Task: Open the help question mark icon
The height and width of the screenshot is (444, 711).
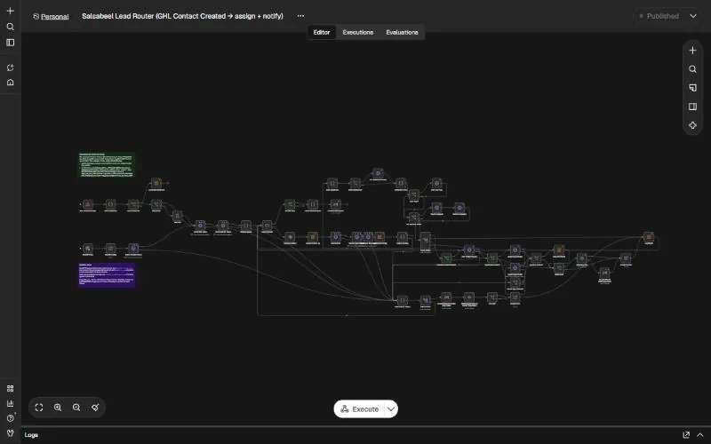Action: 10,417
